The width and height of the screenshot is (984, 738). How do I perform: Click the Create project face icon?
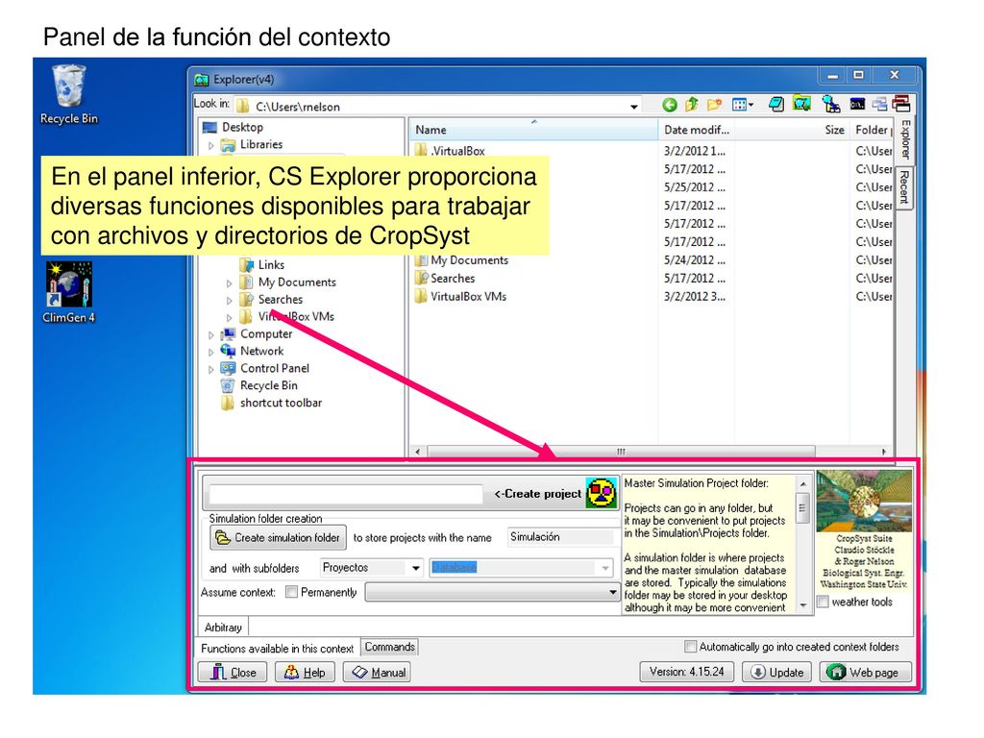pyautogui.click(x=601, y=493)
